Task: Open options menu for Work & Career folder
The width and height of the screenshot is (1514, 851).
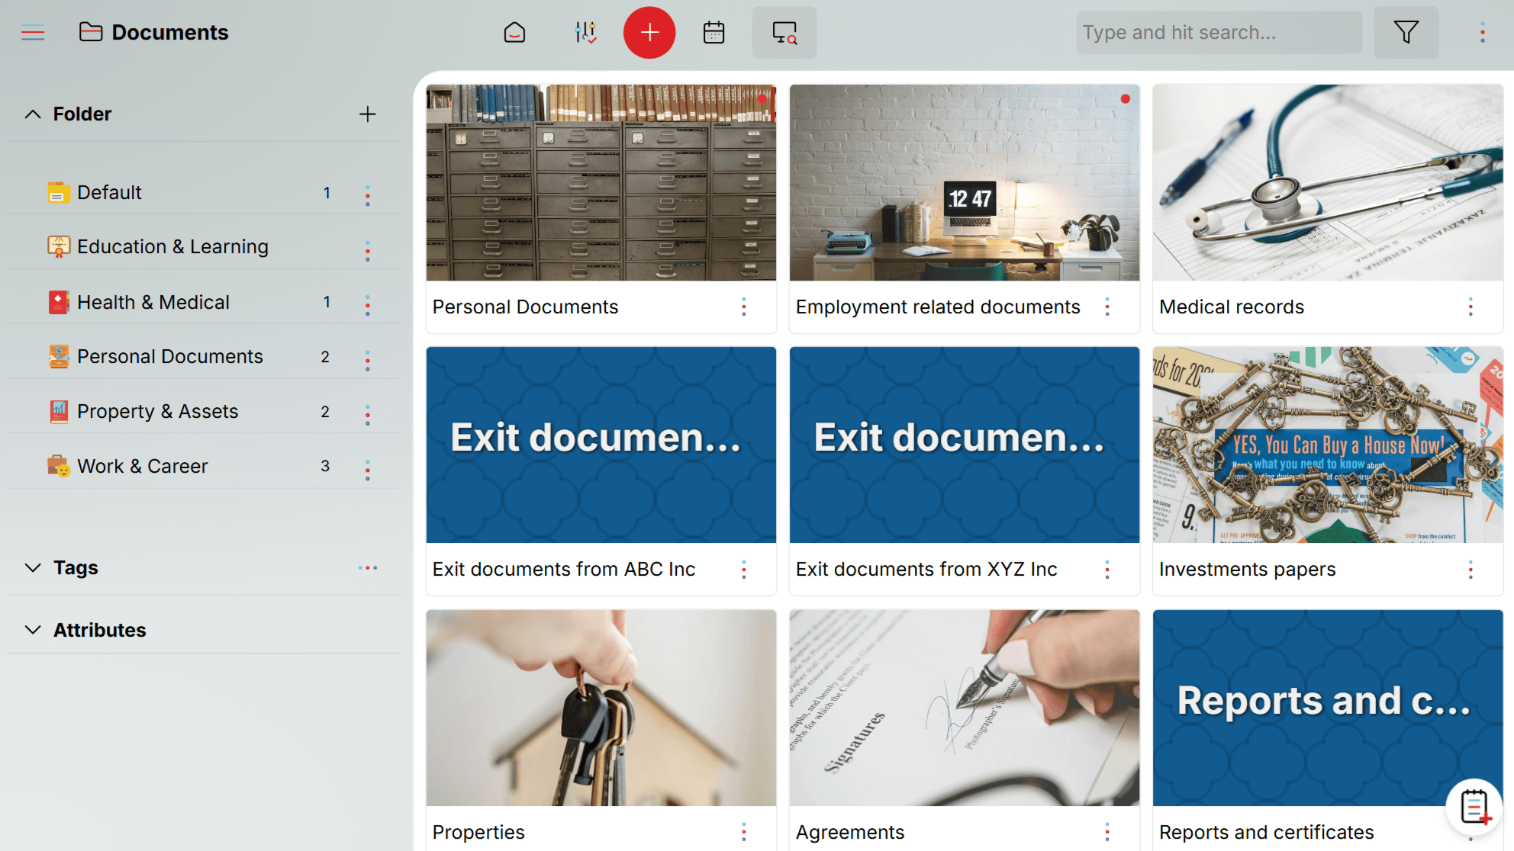Action: pyautogui.click(x=368, y=469)
